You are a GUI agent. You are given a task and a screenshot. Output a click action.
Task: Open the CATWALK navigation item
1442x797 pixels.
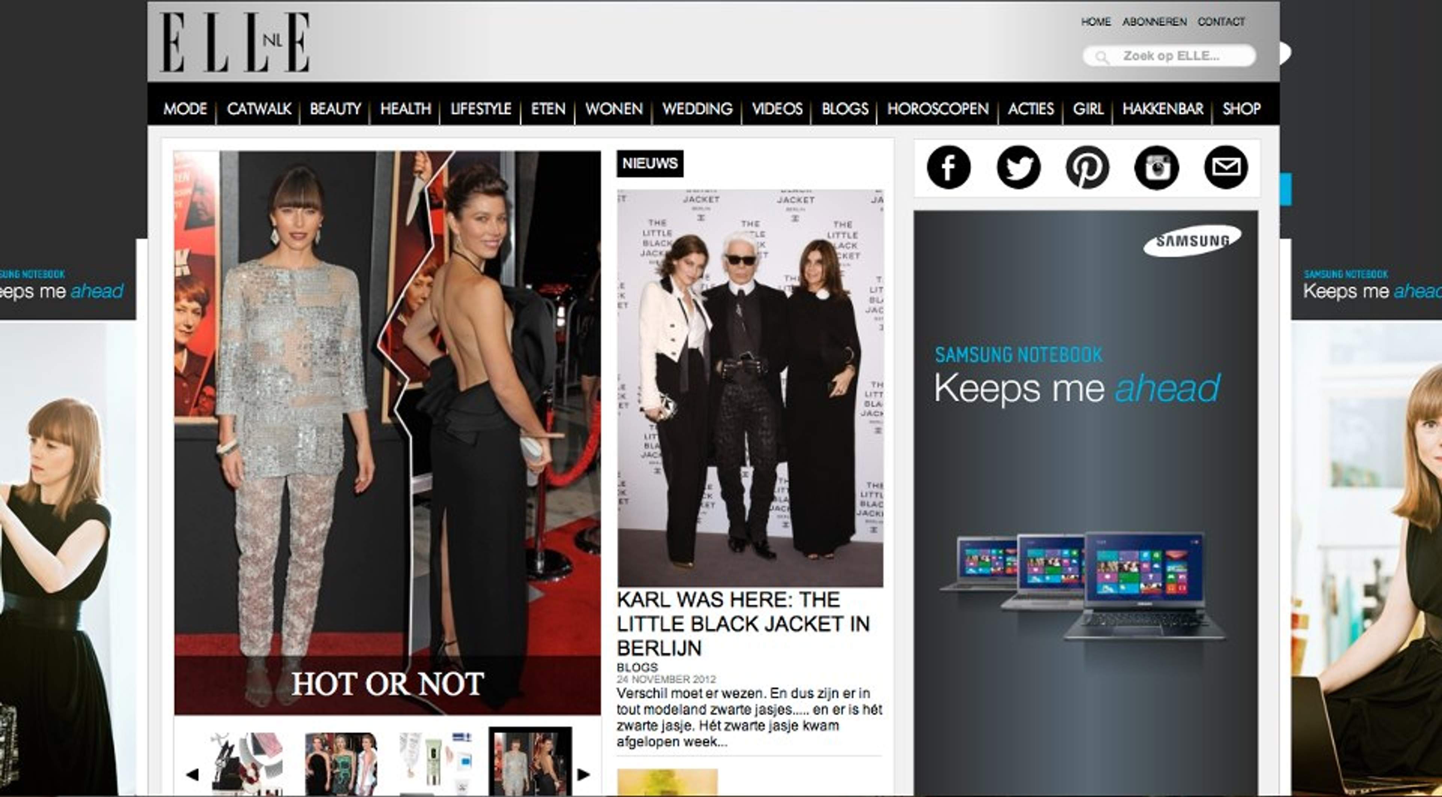coord(259,108)
